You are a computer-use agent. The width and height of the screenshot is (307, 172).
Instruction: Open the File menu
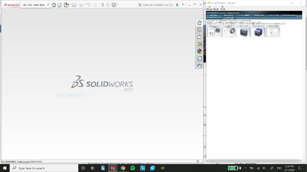[25, 5]
